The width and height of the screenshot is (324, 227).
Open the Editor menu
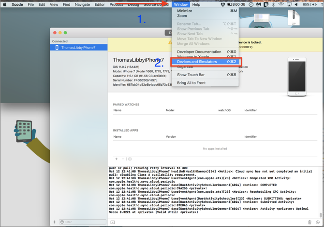coord(100,4)
